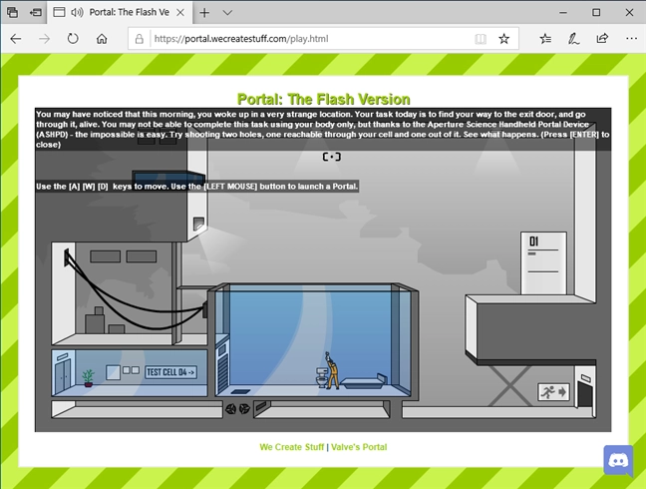Viewport: 646px width, 489px height.
Task: Click the 01 level sign panel
Action: pos(543,263)
